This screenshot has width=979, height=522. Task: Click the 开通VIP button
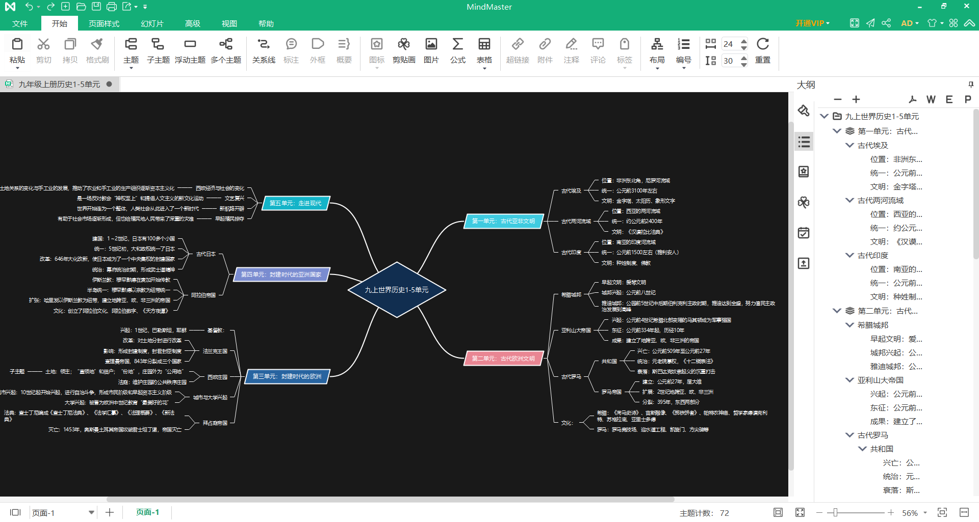813,23
